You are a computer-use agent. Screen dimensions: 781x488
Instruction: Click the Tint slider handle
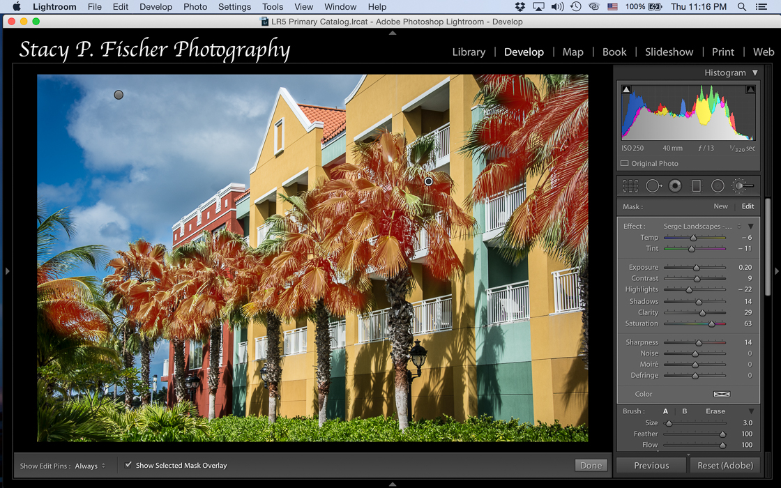691,249
